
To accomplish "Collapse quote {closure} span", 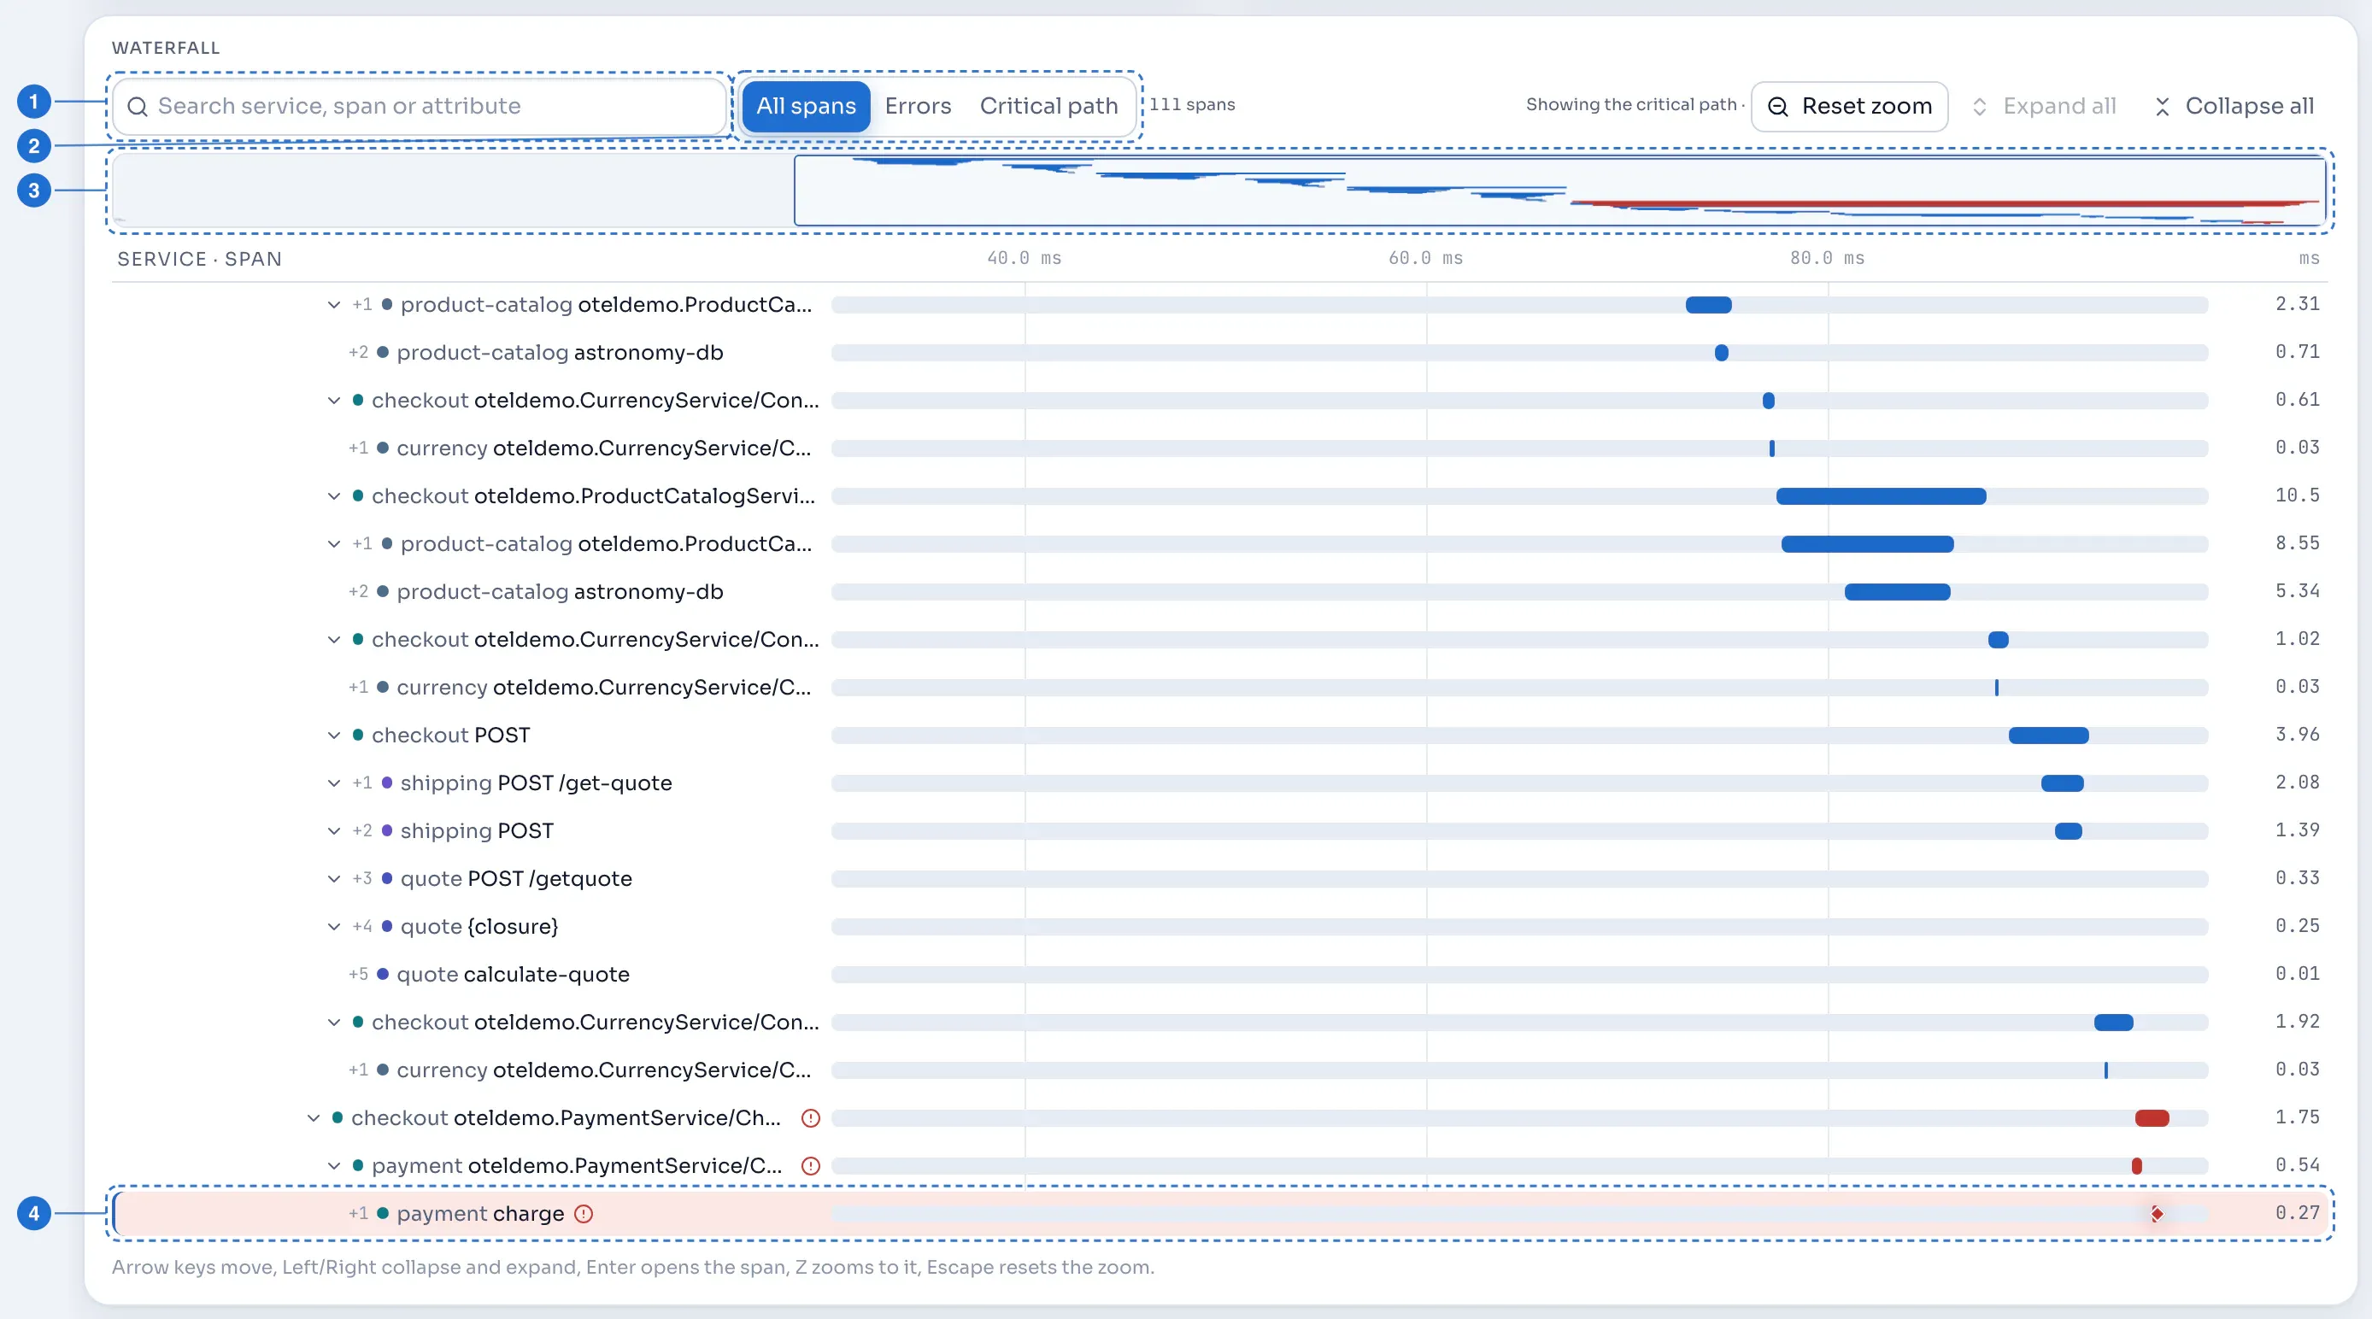I will [333, 926].
